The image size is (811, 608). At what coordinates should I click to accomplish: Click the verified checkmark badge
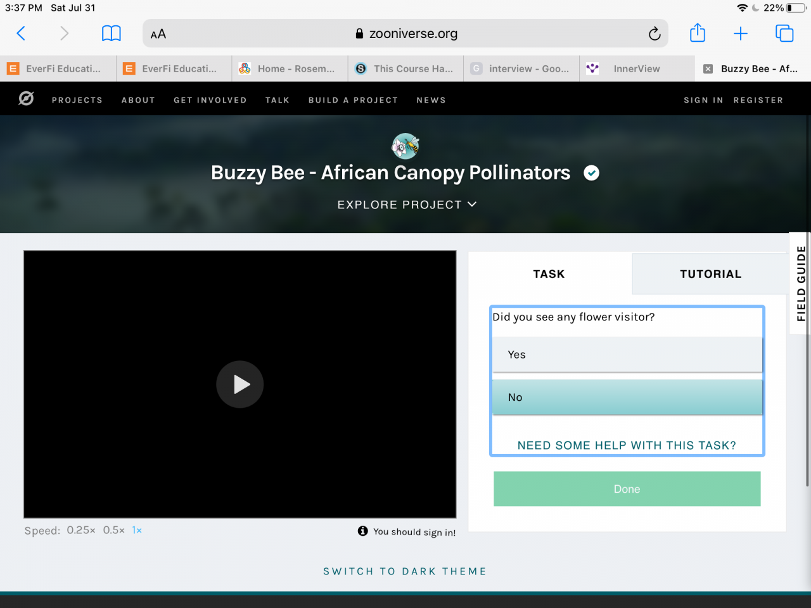591,173
